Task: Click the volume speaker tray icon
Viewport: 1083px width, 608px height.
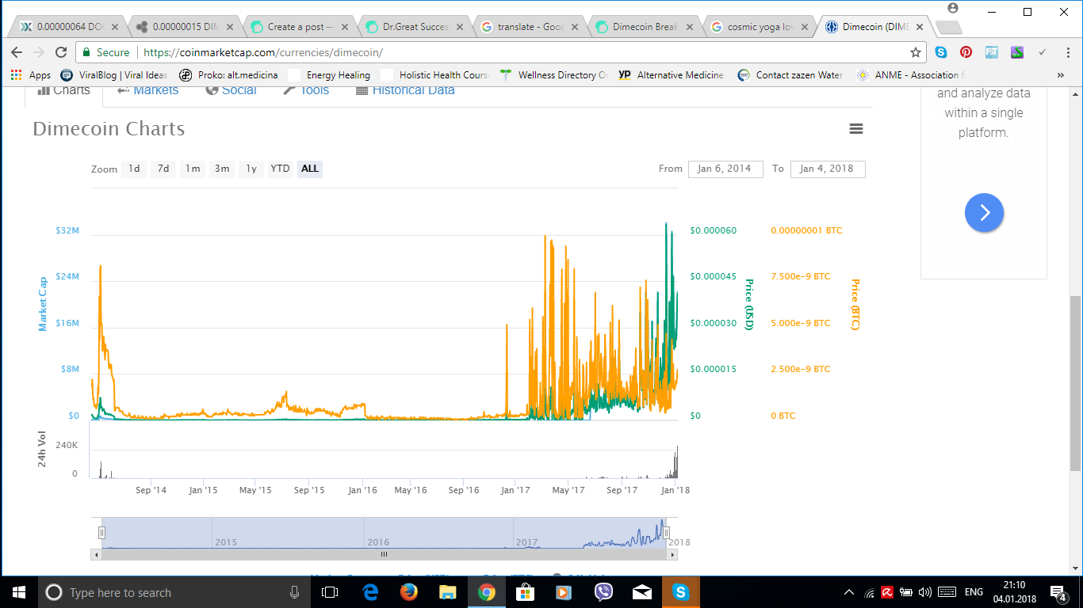Action: point(925,592)
